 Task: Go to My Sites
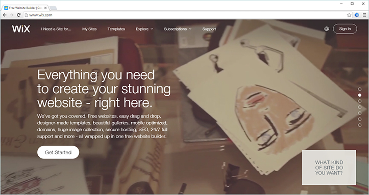coord(89,29)
